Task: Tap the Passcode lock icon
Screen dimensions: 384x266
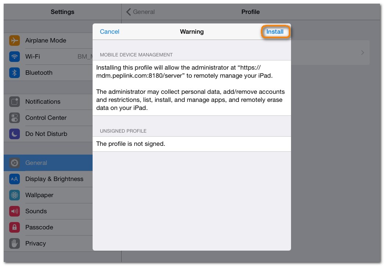Action: (x=14, y=228)
